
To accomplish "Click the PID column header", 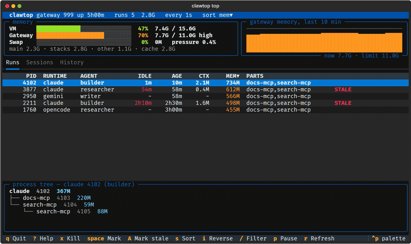I will (x=31, y=76).
